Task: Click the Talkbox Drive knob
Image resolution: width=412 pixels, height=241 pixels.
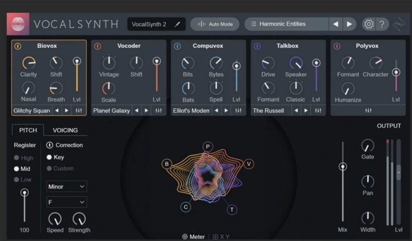Action: (268, 63)
